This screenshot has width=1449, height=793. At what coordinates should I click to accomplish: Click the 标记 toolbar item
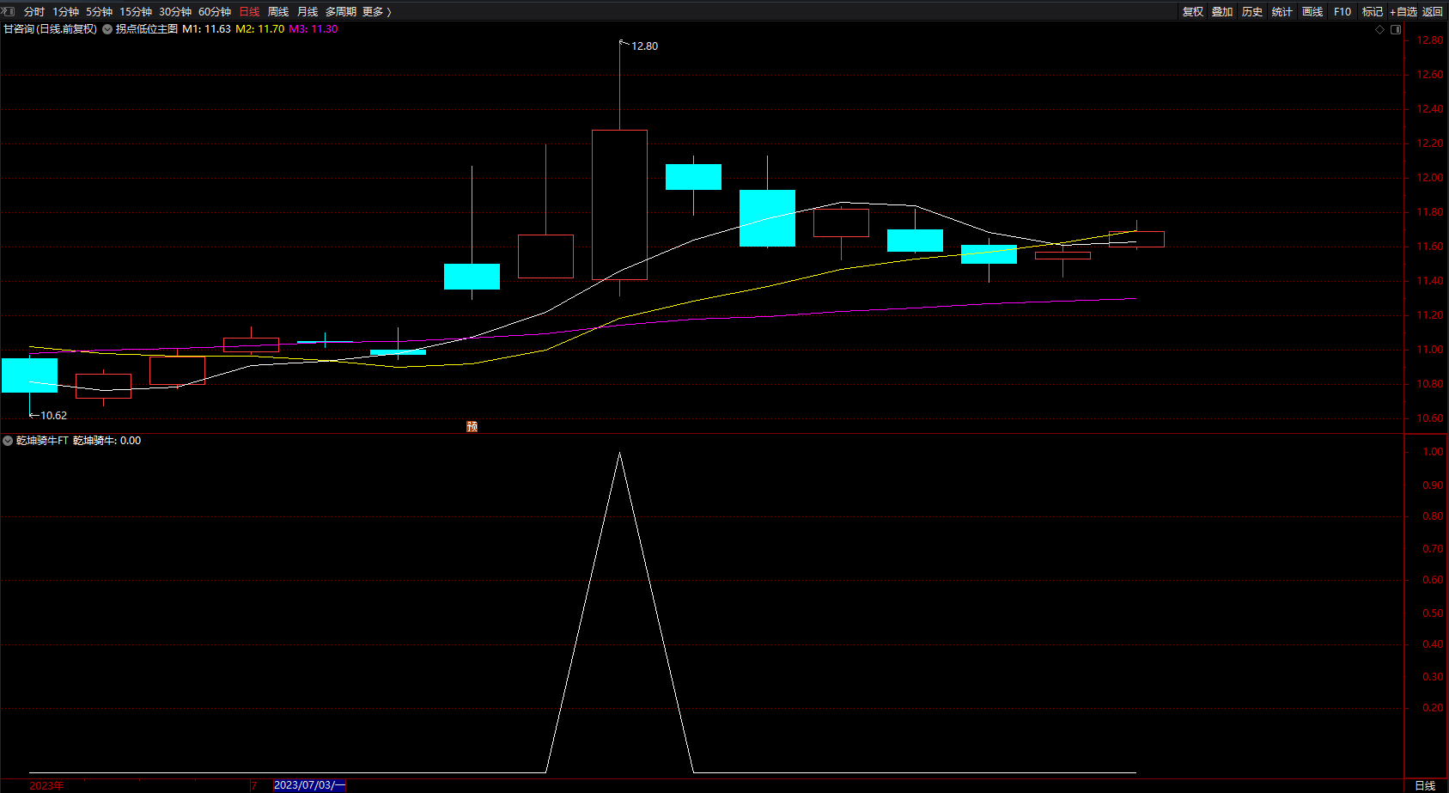(1372, 11)
